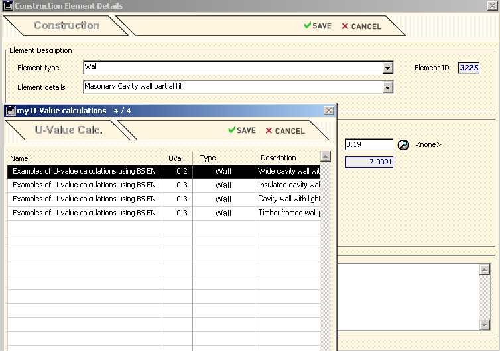
Task: Save the construction element details
Action: [318, 26]
